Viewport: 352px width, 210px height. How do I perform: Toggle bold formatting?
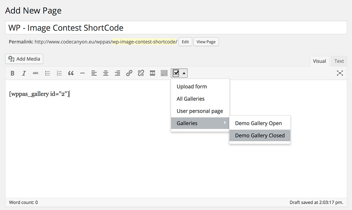[x=13, y=73]
